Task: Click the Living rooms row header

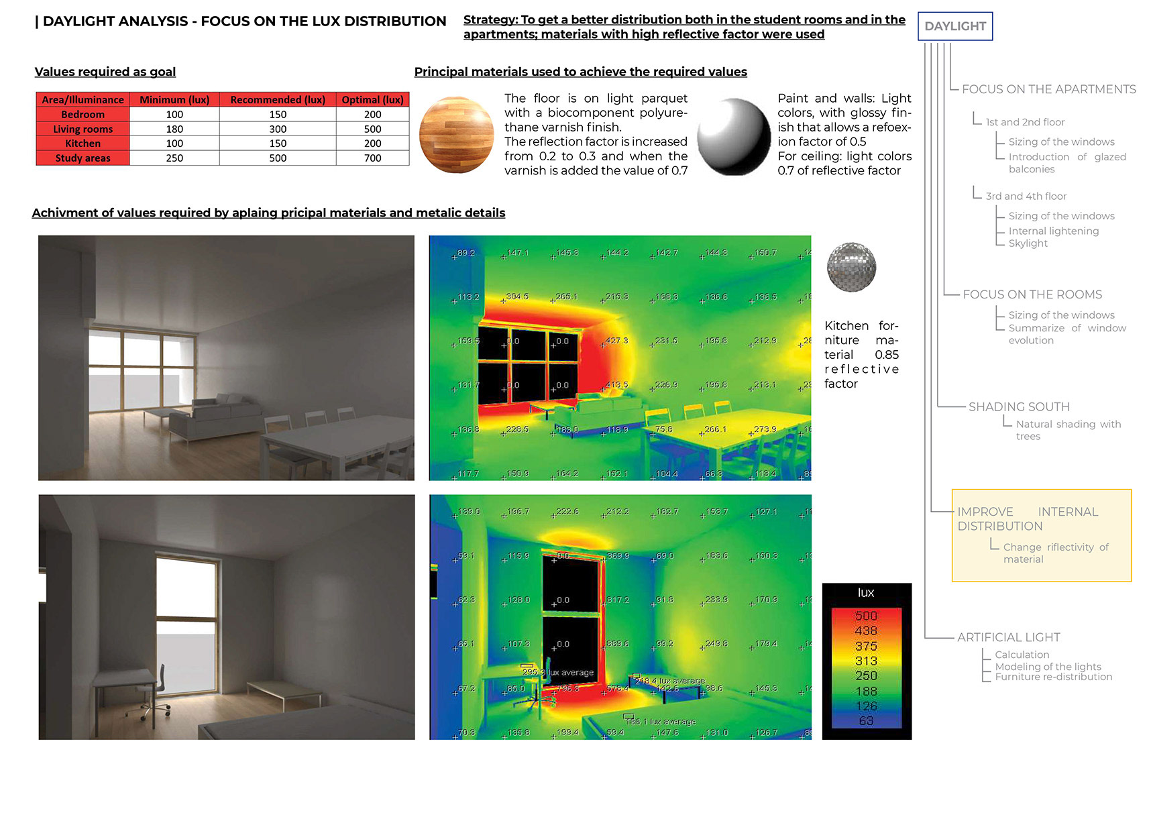Action: point(83,129)
